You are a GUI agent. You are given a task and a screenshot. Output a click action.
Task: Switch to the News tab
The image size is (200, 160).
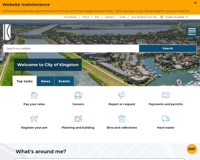[46, 81]
